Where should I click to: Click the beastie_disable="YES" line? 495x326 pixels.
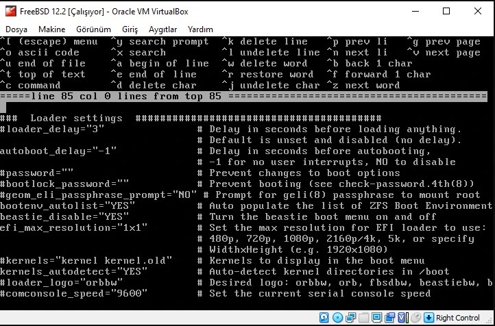(64, 216)
